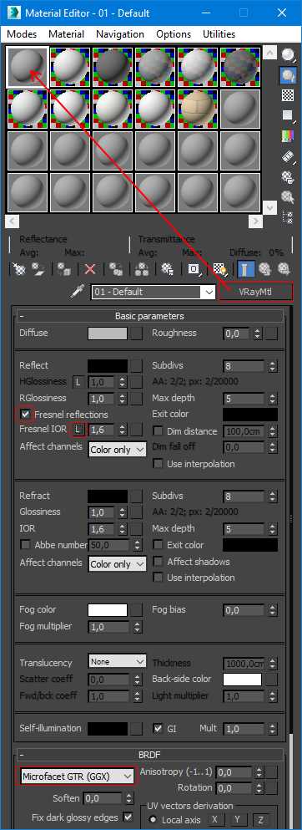
Task: Click the Select by Material icon
Action: tap(288, 197)
